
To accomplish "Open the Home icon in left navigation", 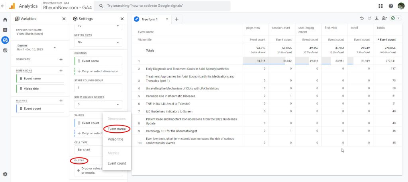I will coord(5,19).
